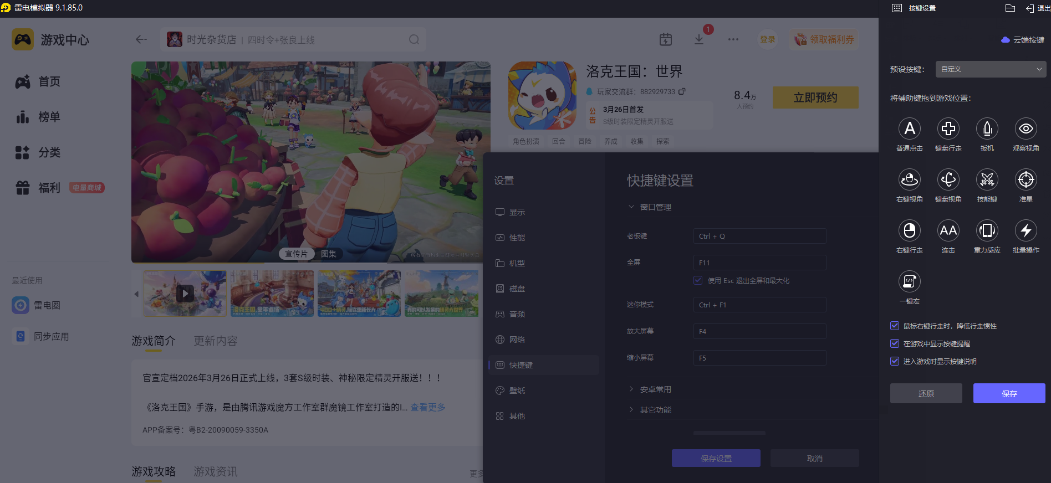Open the 预设按键 preset dropdown

[991, 69]
